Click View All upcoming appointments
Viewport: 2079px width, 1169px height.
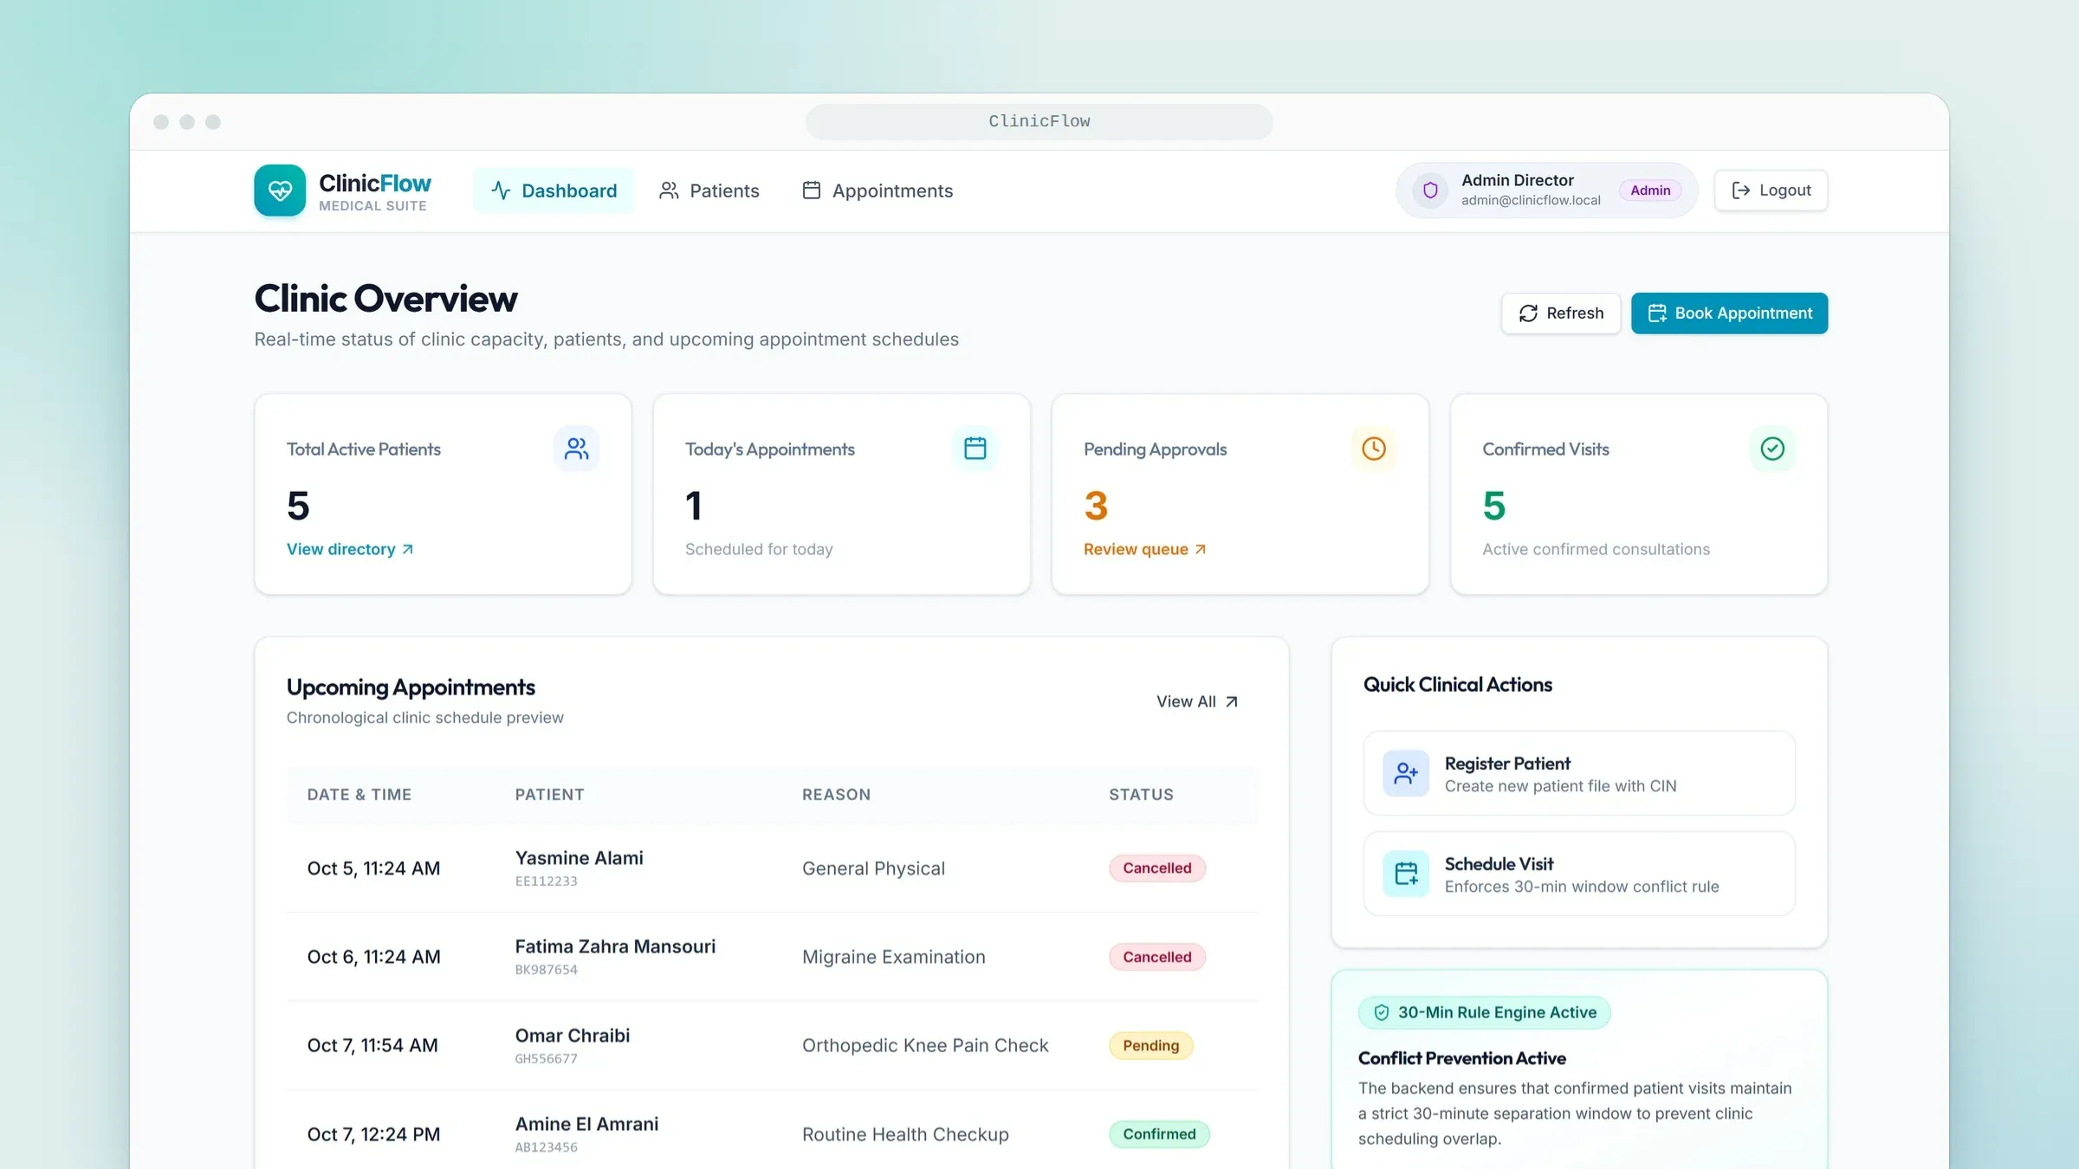(1197, 701)
